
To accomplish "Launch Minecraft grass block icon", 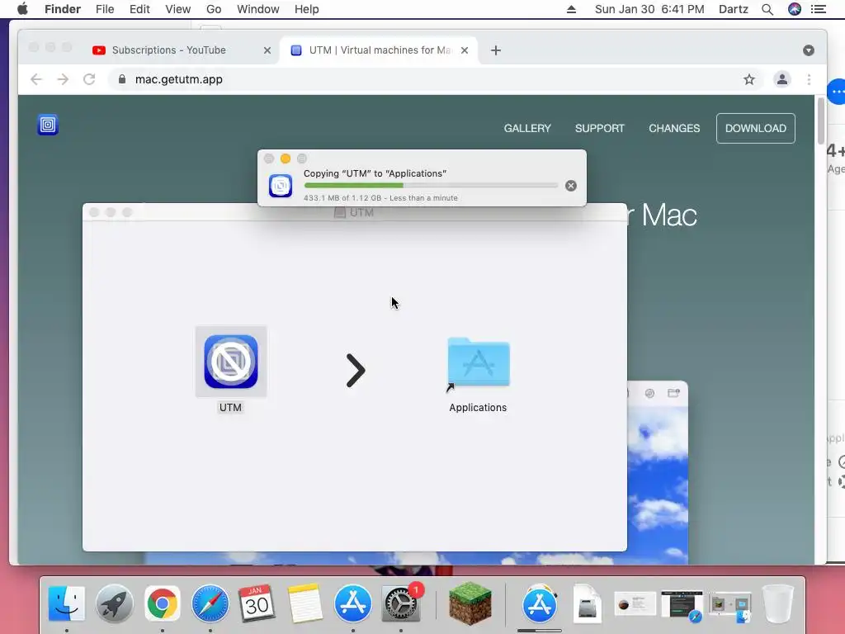I will [x=470, y=603].
